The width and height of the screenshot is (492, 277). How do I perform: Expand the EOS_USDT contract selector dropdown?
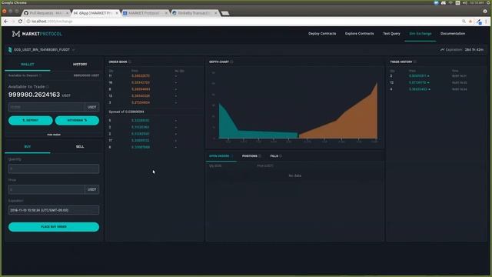point(74,49)
